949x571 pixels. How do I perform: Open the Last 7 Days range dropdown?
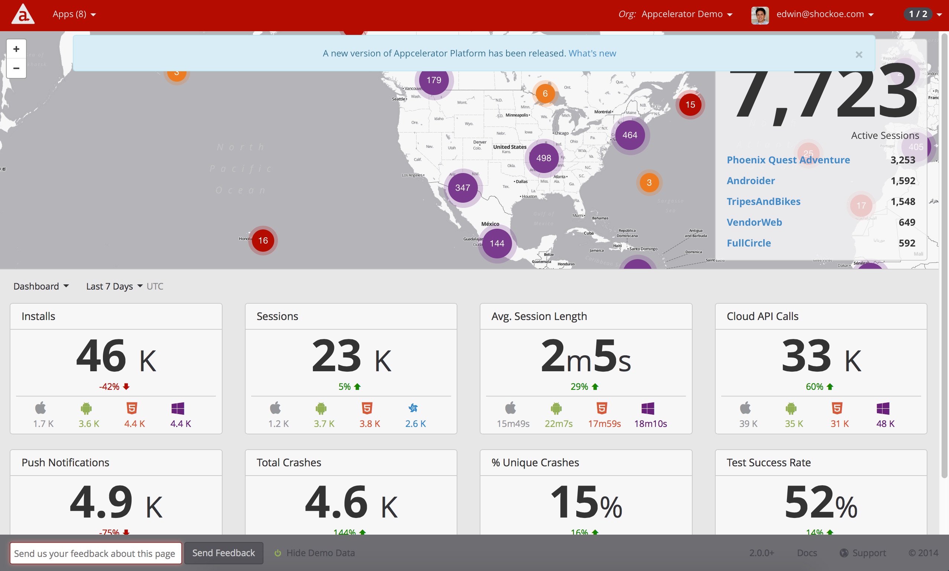114,286
